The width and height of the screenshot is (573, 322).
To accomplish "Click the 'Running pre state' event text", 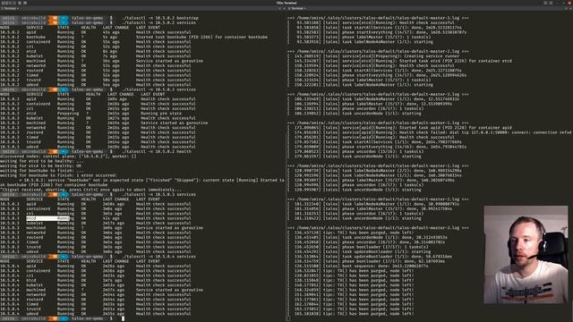I will [161, 114].
